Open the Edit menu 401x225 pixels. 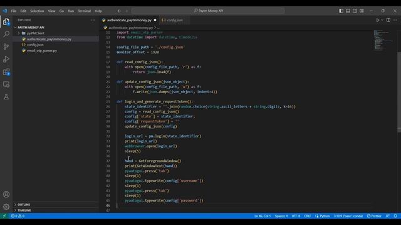point(23,11)
